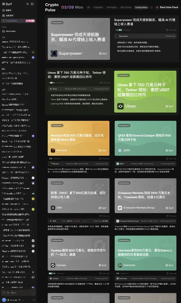Click the Cyclops logo on gray card
The width and height of the screenshot is (181, 303).
click(x=53, y=265)
